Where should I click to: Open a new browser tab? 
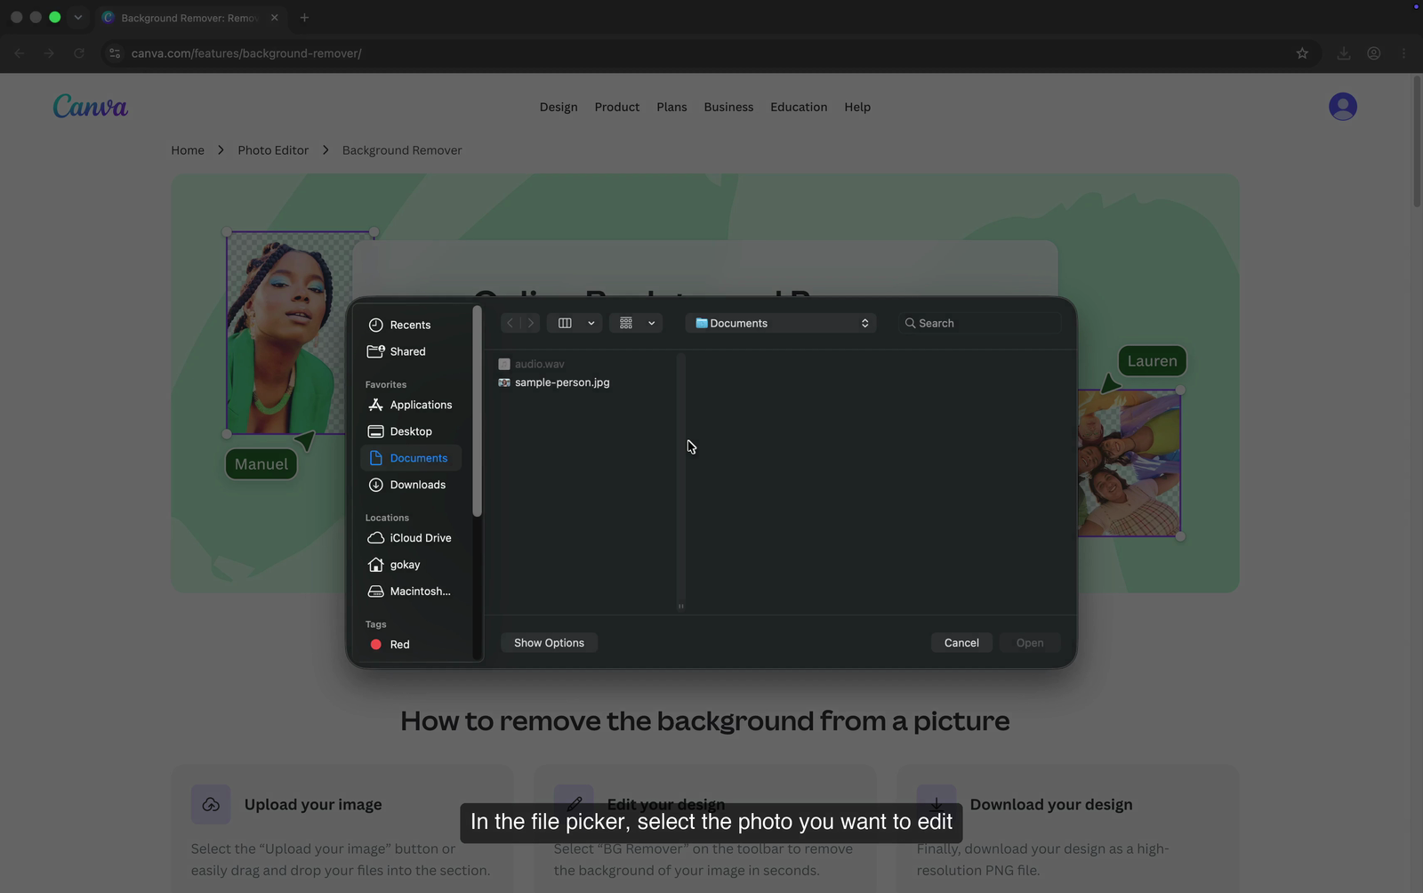(304, 18)
